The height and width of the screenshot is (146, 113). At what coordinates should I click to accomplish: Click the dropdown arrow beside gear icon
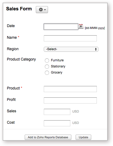pyautogui.click(x=45, y=10)
